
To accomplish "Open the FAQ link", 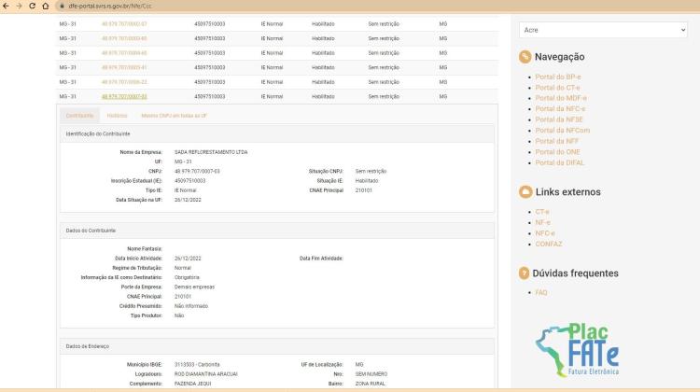I will [x=541, y=292].
